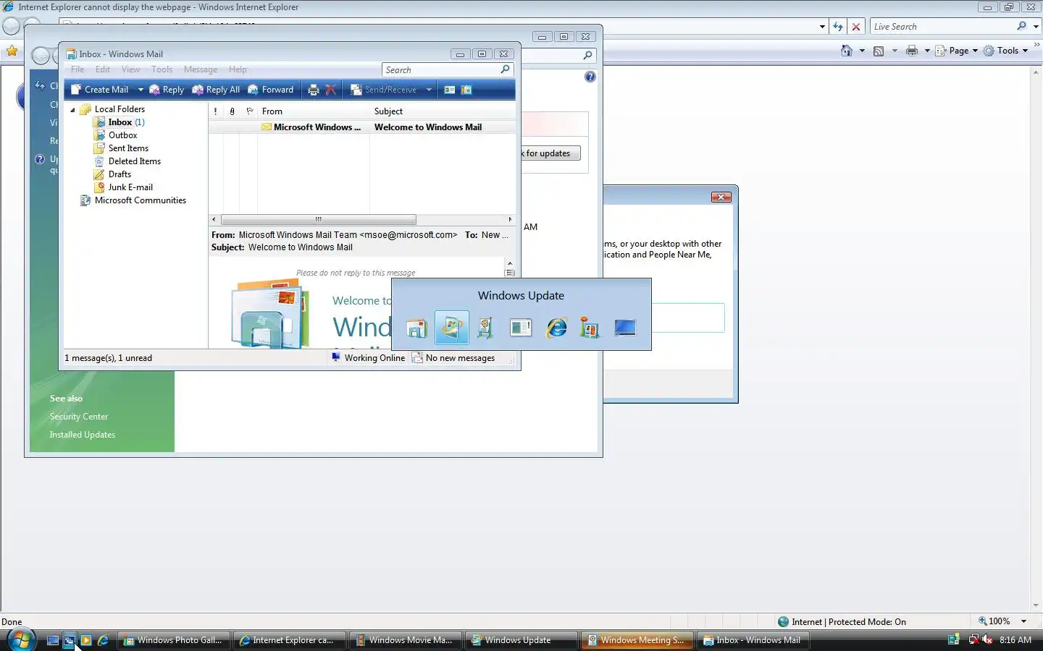Click Reply All in Mail toolbar
The height and width of the screenshot is (651, 1043).
(216, 90)
